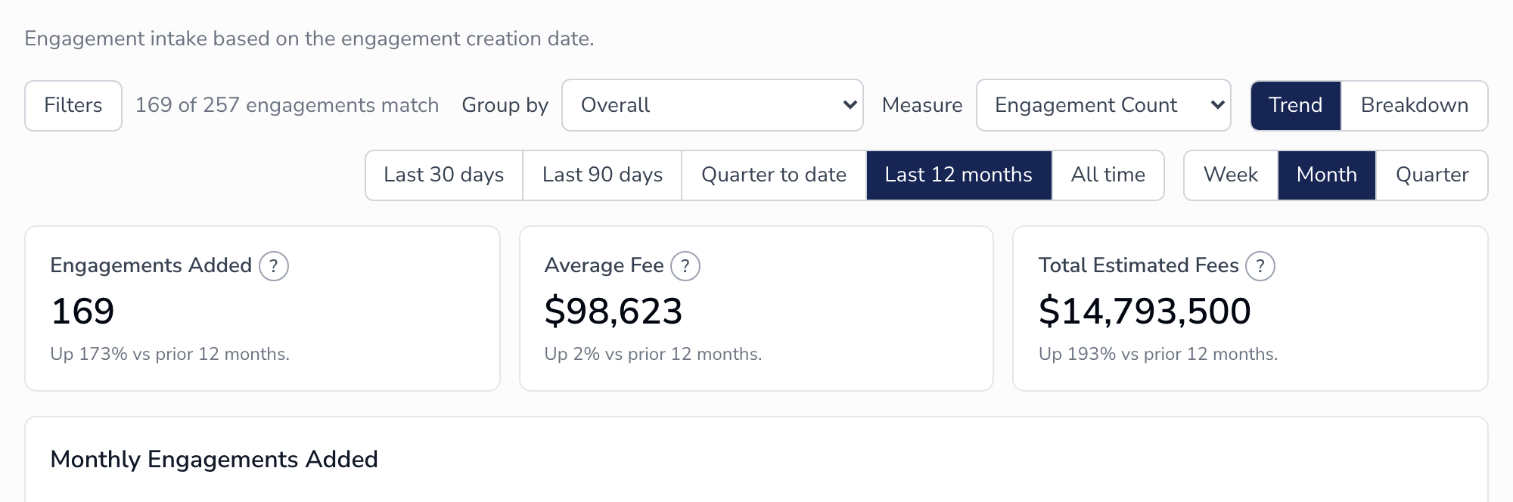Choose Last 90 days range

tap(602, 175)
